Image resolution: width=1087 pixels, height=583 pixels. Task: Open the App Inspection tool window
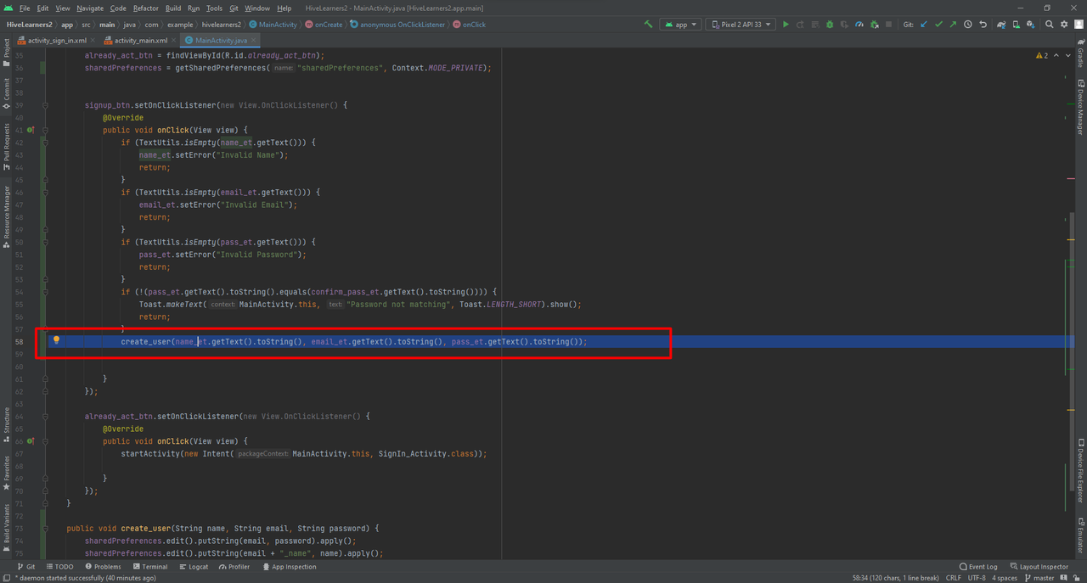point(290,566)
